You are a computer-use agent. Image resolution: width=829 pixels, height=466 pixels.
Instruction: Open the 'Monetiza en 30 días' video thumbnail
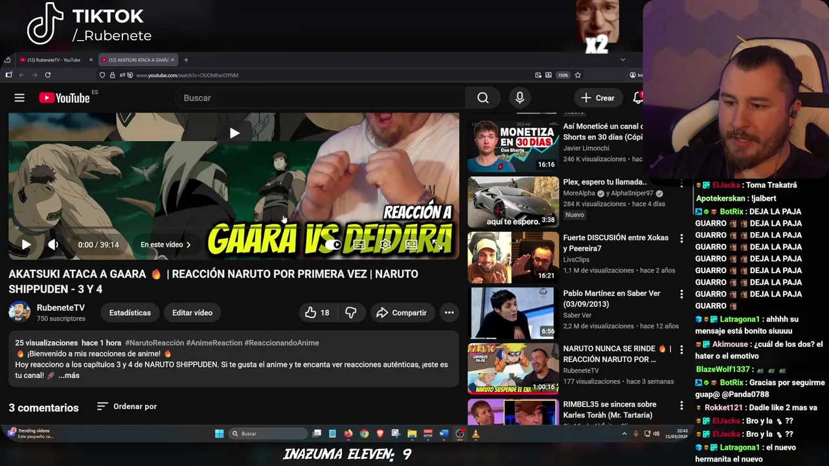pos(513,146)
